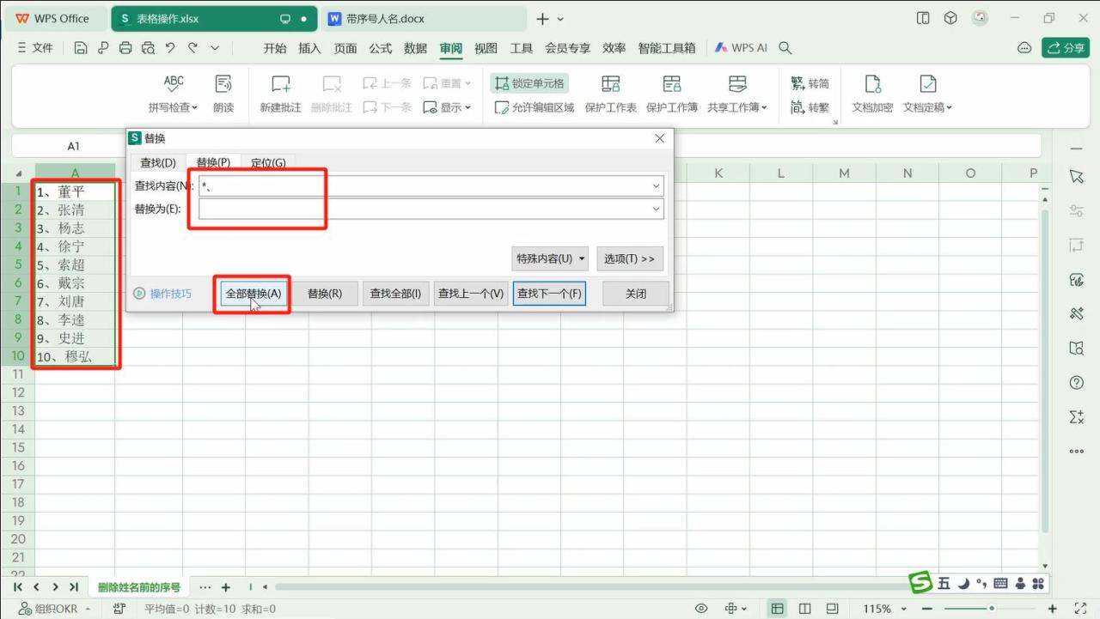This screenshot has height=619, width=1100.
Task: Click the Spell Check (拼写检查) icon
Action: pos(174,84)
